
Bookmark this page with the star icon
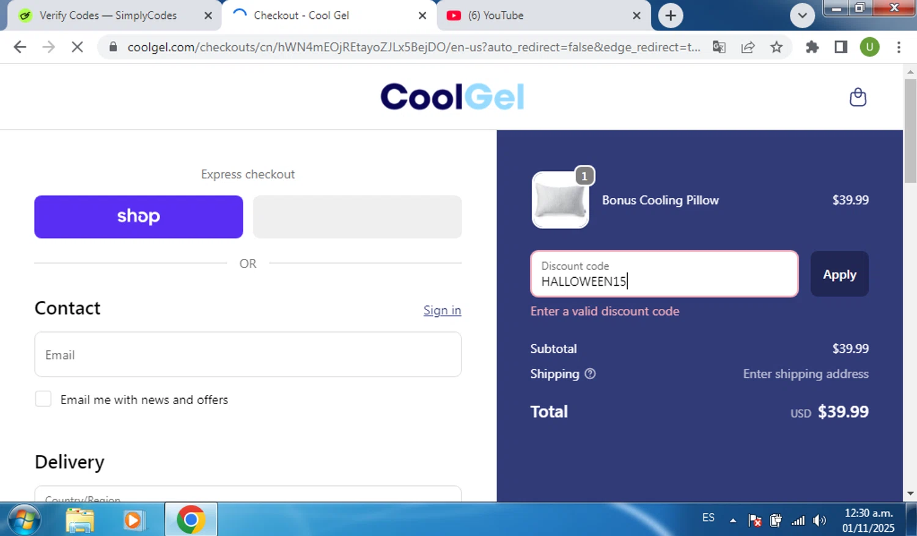776,47
